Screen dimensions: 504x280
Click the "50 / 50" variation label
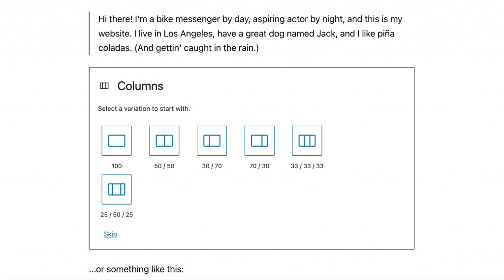click(164, 166)
